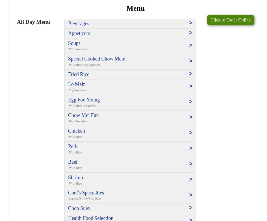Click the Chef's Specialties arrow icon
267x221 pixels.
click(191, 195)
